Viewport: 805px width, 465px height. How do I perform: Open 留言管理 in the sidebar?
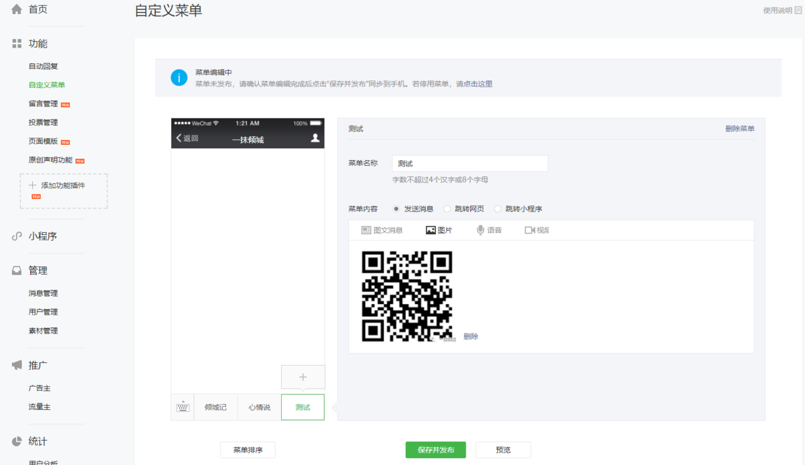[43, 104]
